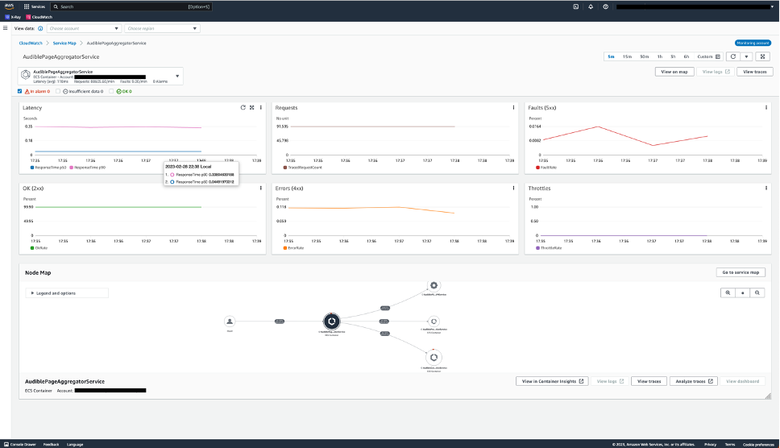Screen dimensions: 780x448
Task: Open the help question mark icon
Action: [605, 6]
